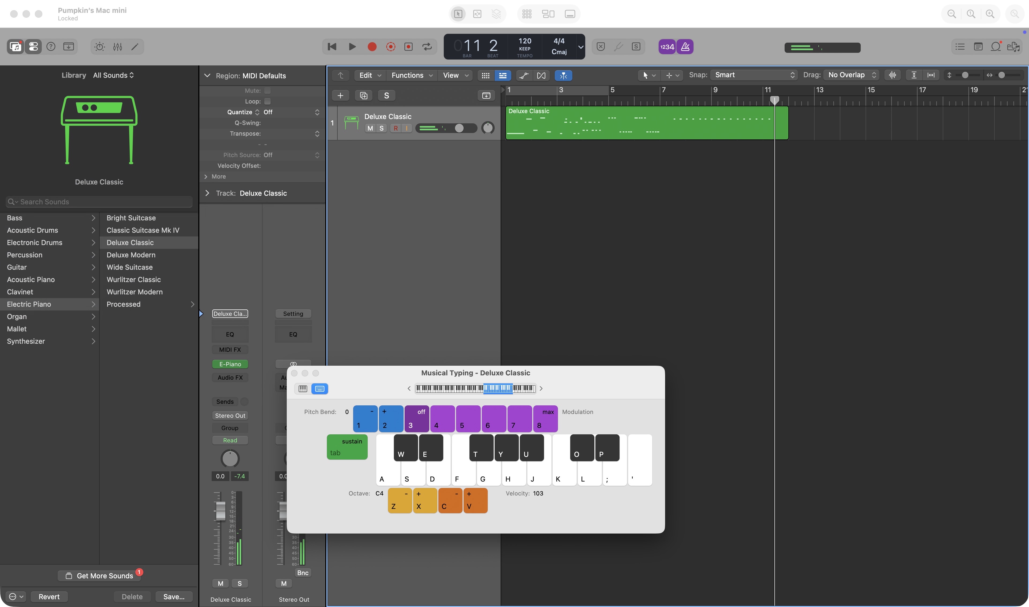Open Smart Controls with the knob icon

click(99, 47)
